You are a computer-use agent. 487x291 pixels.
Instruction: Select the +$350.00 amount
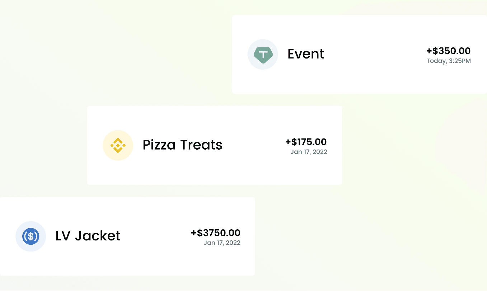[448, 51]
